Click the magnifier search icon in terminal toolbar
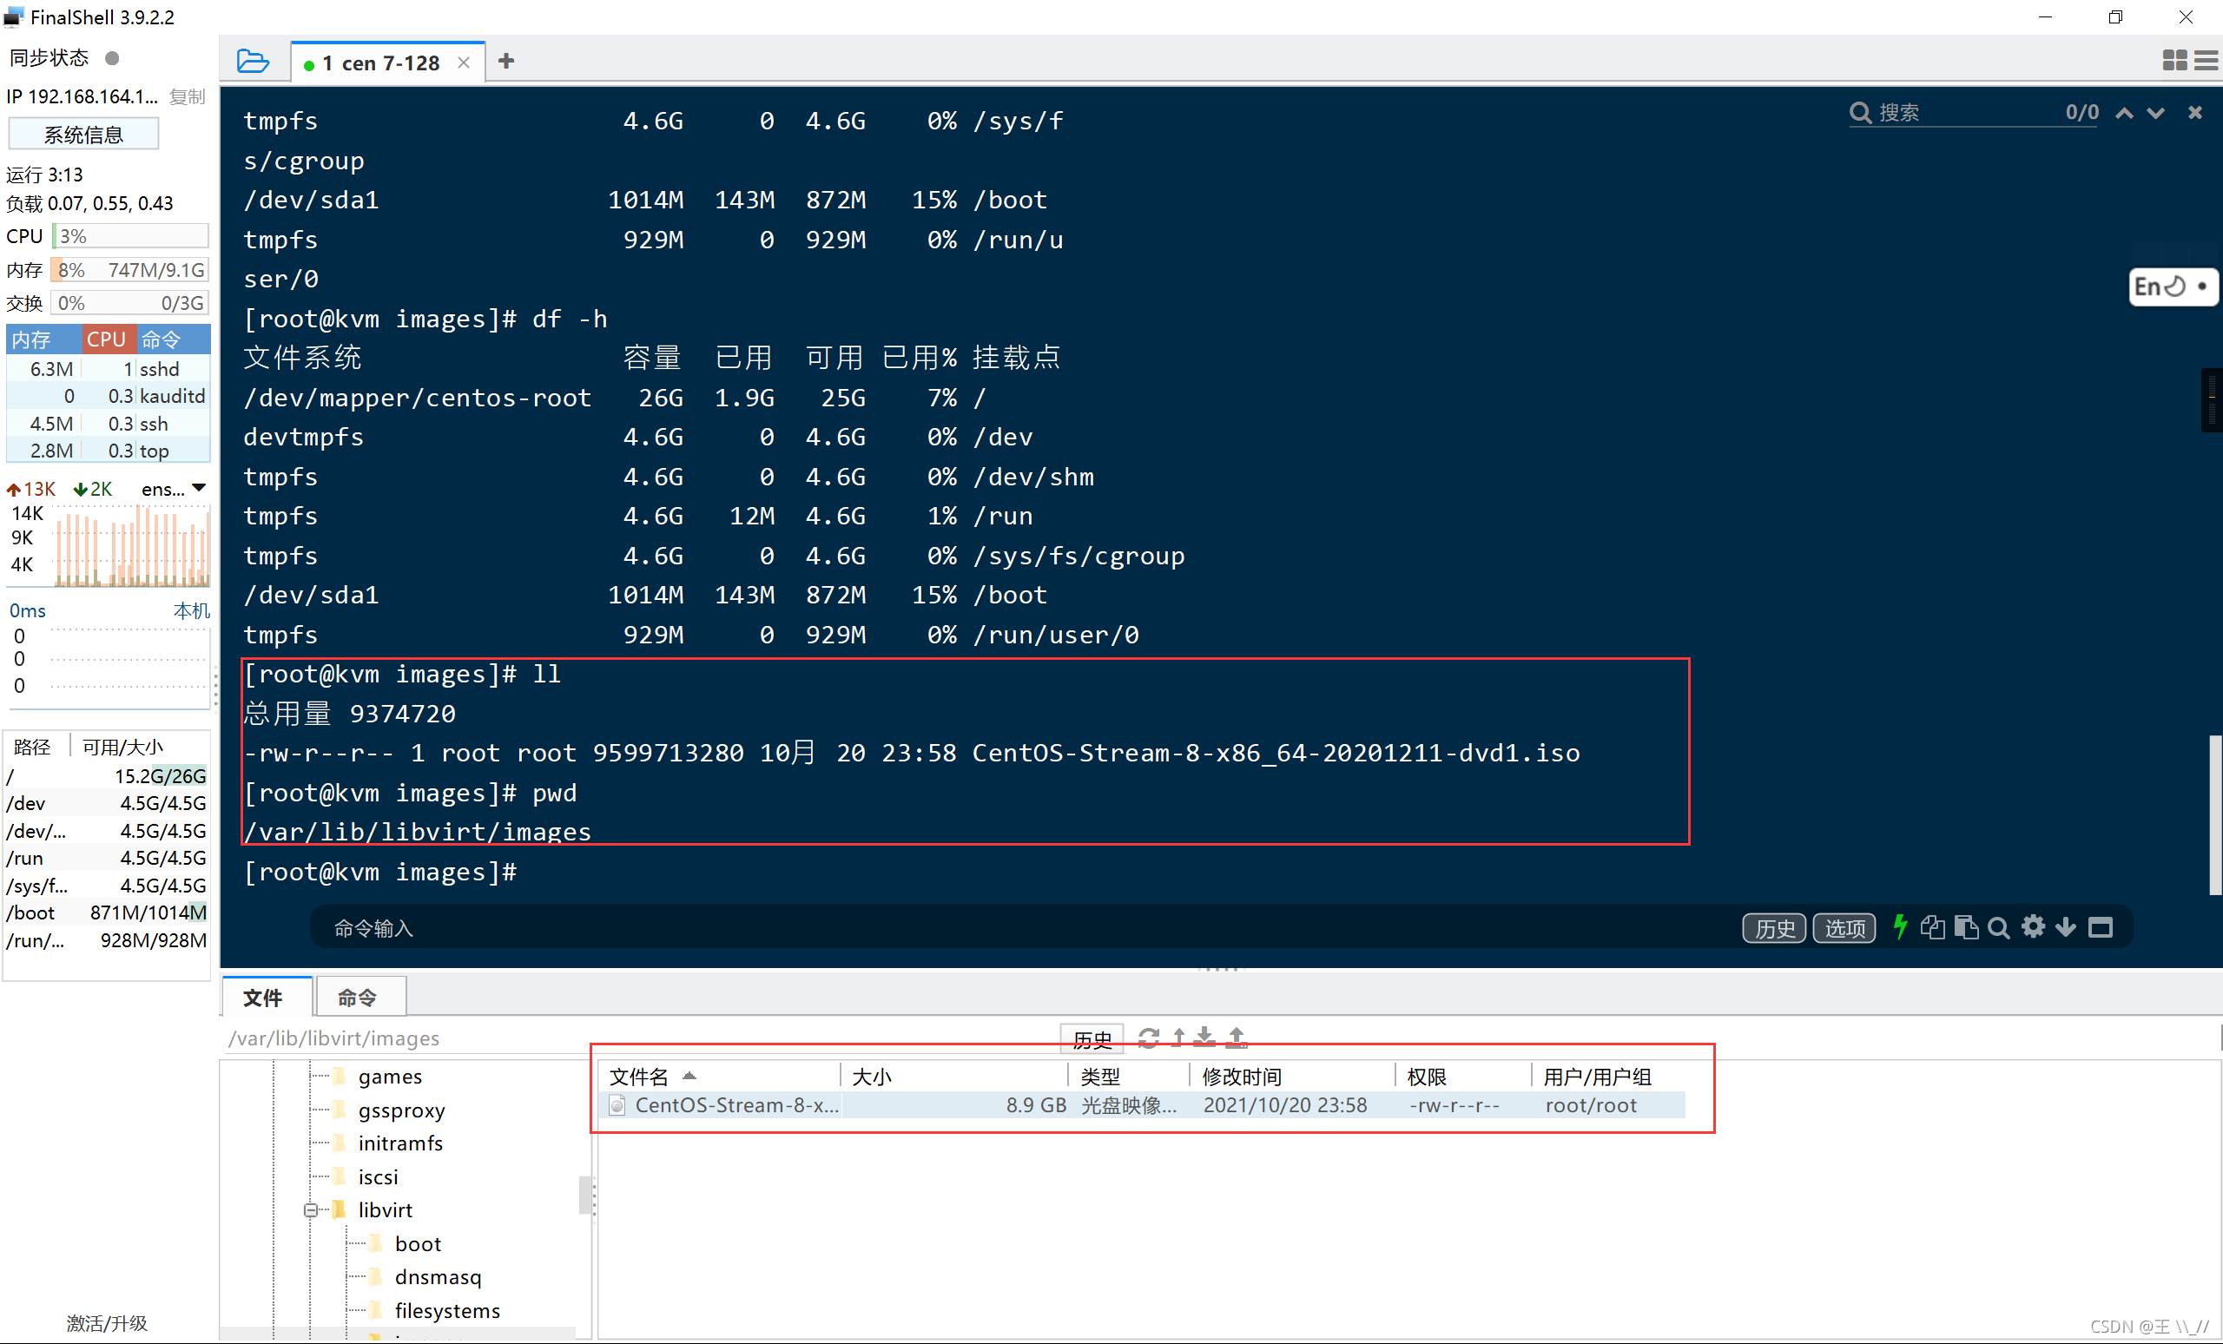Image resolution: width=2223 pixels, height=1344 pixels. pos(1998,927)
